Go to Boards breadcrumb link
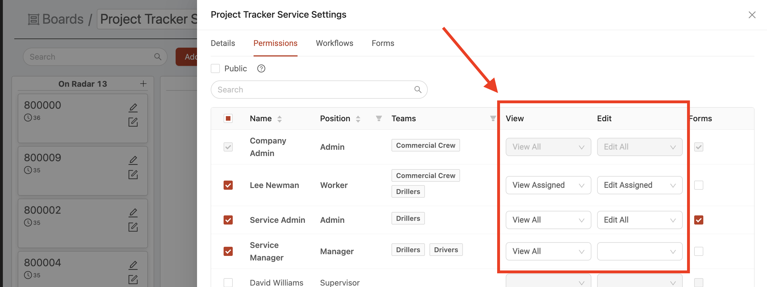The width and height of the screenshot is (767, 287). click(x=63, y=19)
